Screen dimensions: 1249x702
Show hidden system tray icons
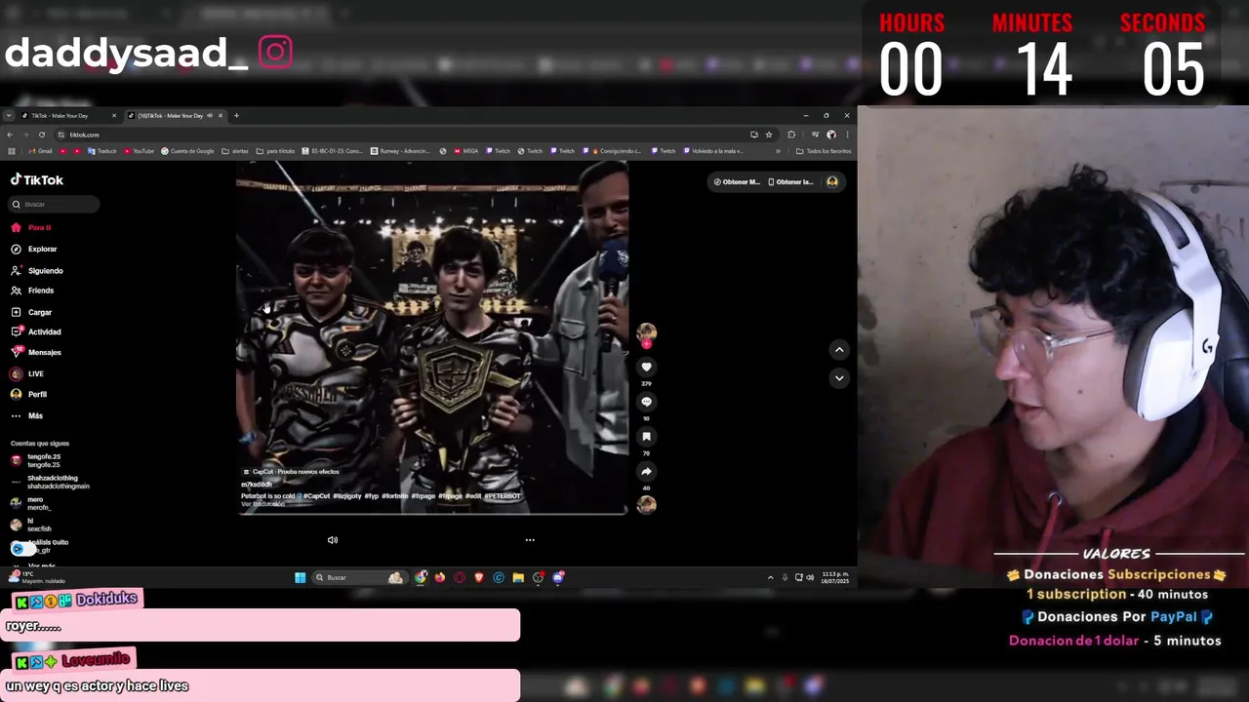coord(770,577)
